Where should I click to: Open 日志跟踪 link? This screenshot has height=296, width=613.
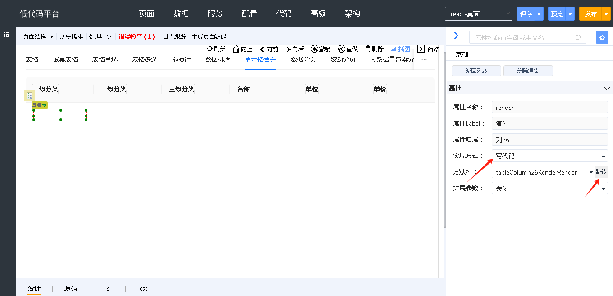174,36
